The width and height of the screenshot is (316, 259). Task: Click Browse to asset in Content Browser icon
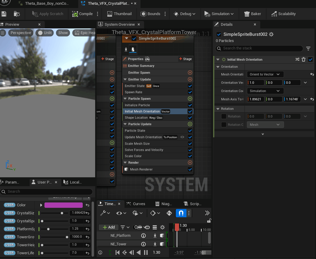pyautogui.click(x=17, y=14)
